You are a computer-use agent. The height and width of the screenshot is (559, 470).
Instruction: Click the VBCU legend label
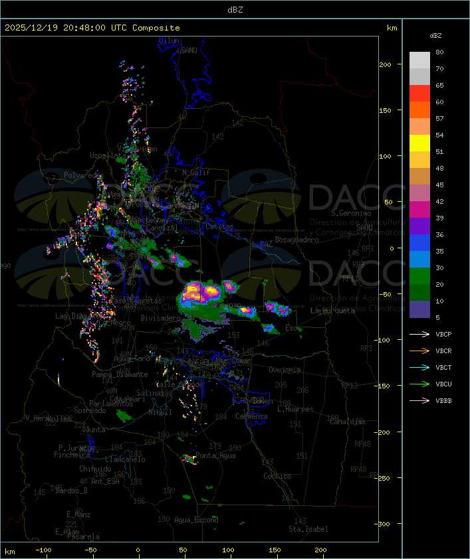coord(443,384)
